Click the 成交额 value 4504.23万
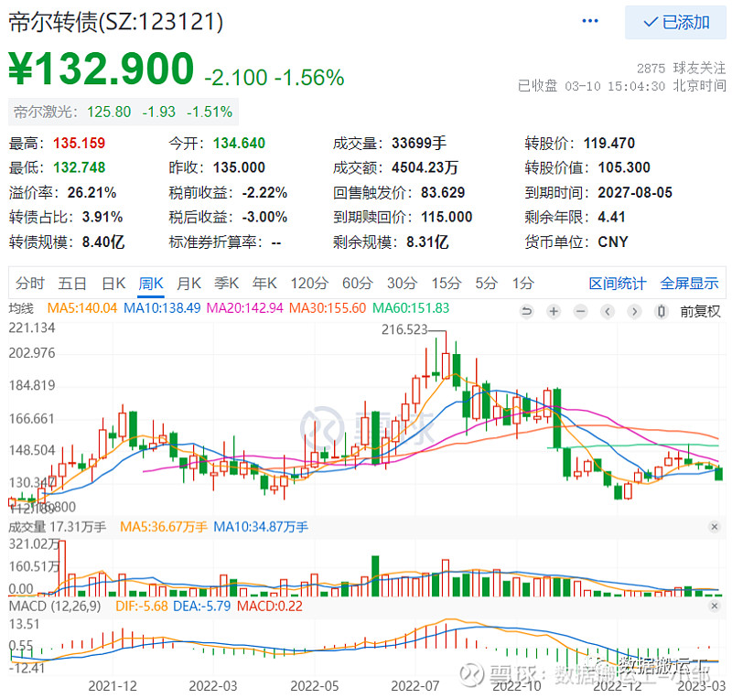732x698 pixels. 425,167
